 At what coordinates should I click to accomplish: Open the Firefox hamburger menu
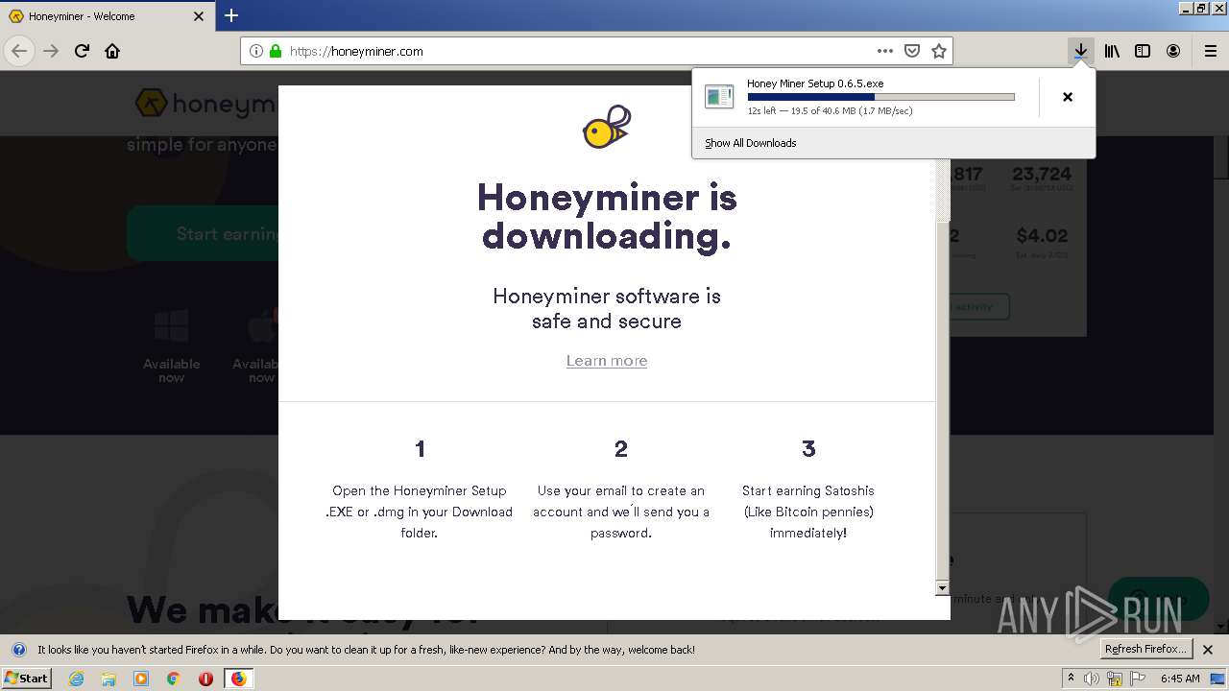point(1210,51)
